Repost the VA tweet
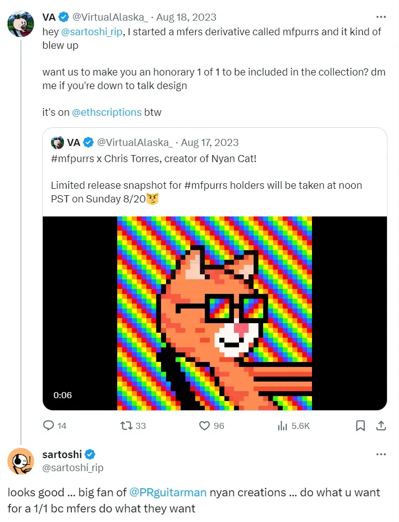The width and height of the screenshot is (399, 522). point(126,426)
